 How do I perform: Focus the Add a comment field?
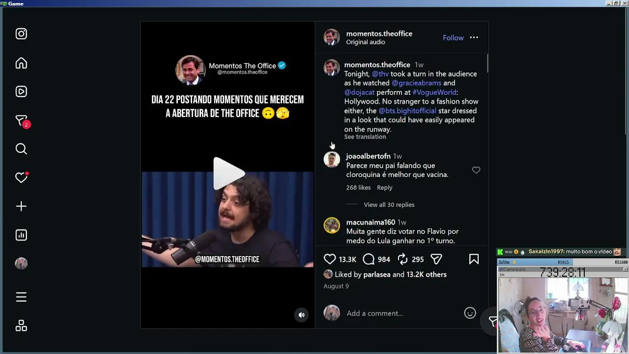403,314
